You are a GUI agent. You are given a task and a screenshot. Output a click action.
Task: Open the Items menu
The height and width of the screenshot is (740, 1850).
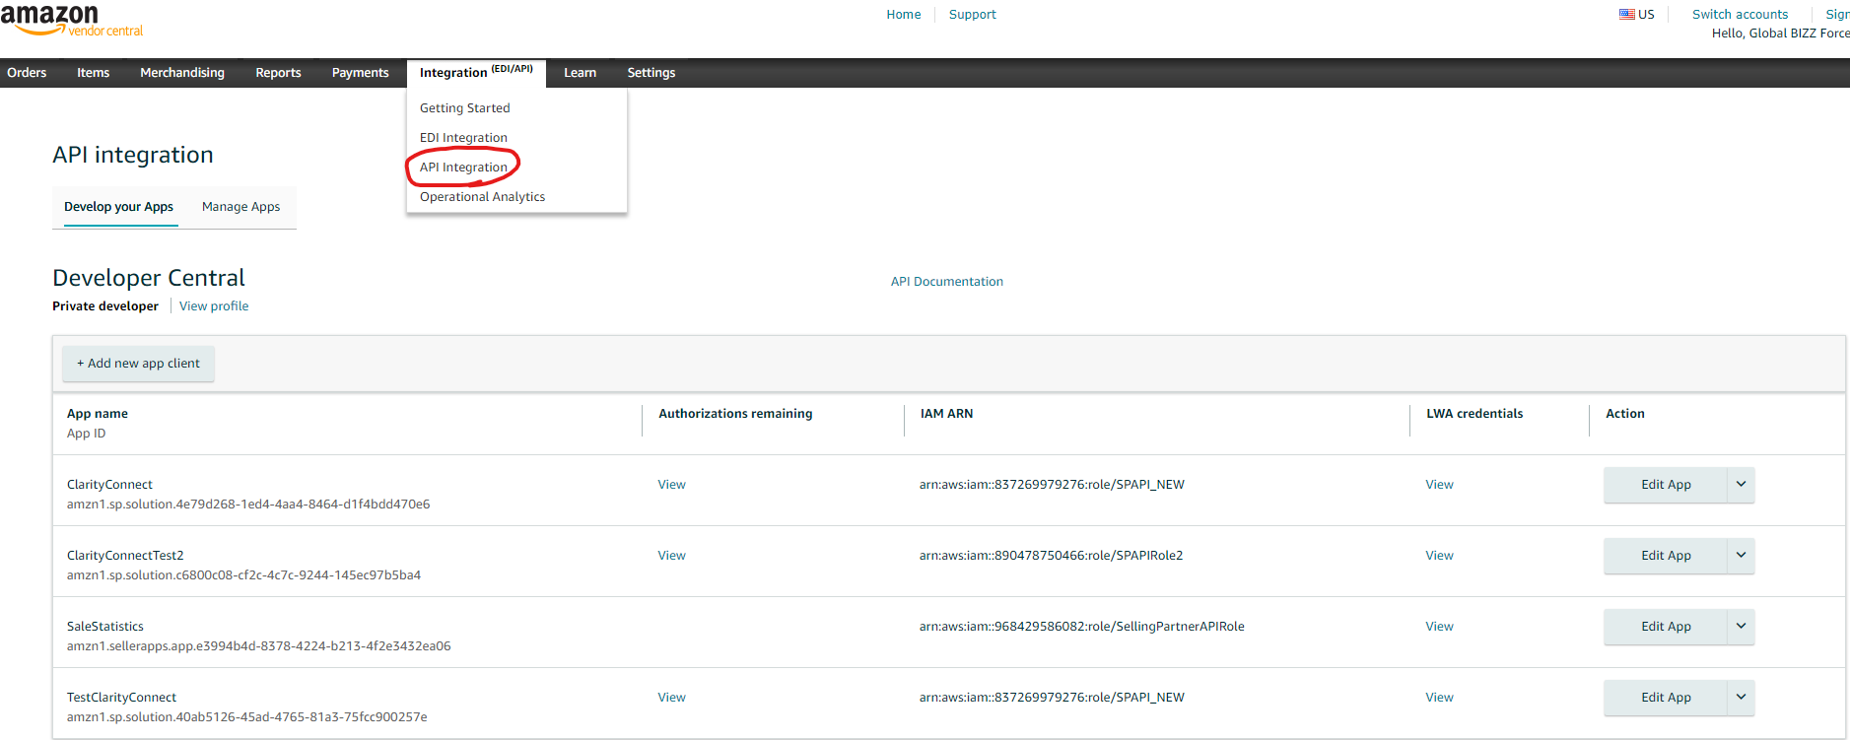click(94, 73)
